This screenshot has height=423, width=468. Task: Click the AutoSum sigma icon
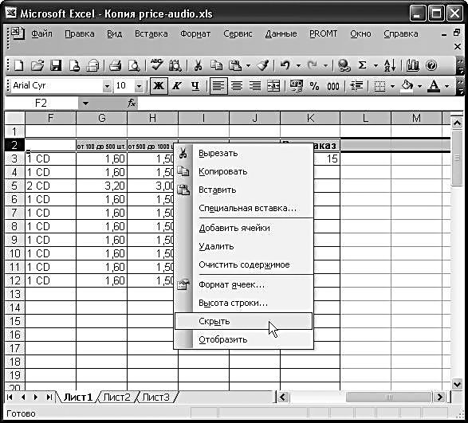pos(362,65)
